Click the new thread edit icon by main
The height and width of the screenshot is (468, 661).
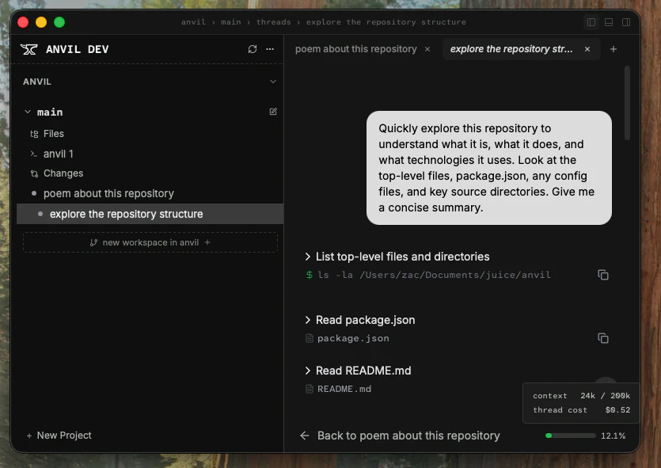273,112
